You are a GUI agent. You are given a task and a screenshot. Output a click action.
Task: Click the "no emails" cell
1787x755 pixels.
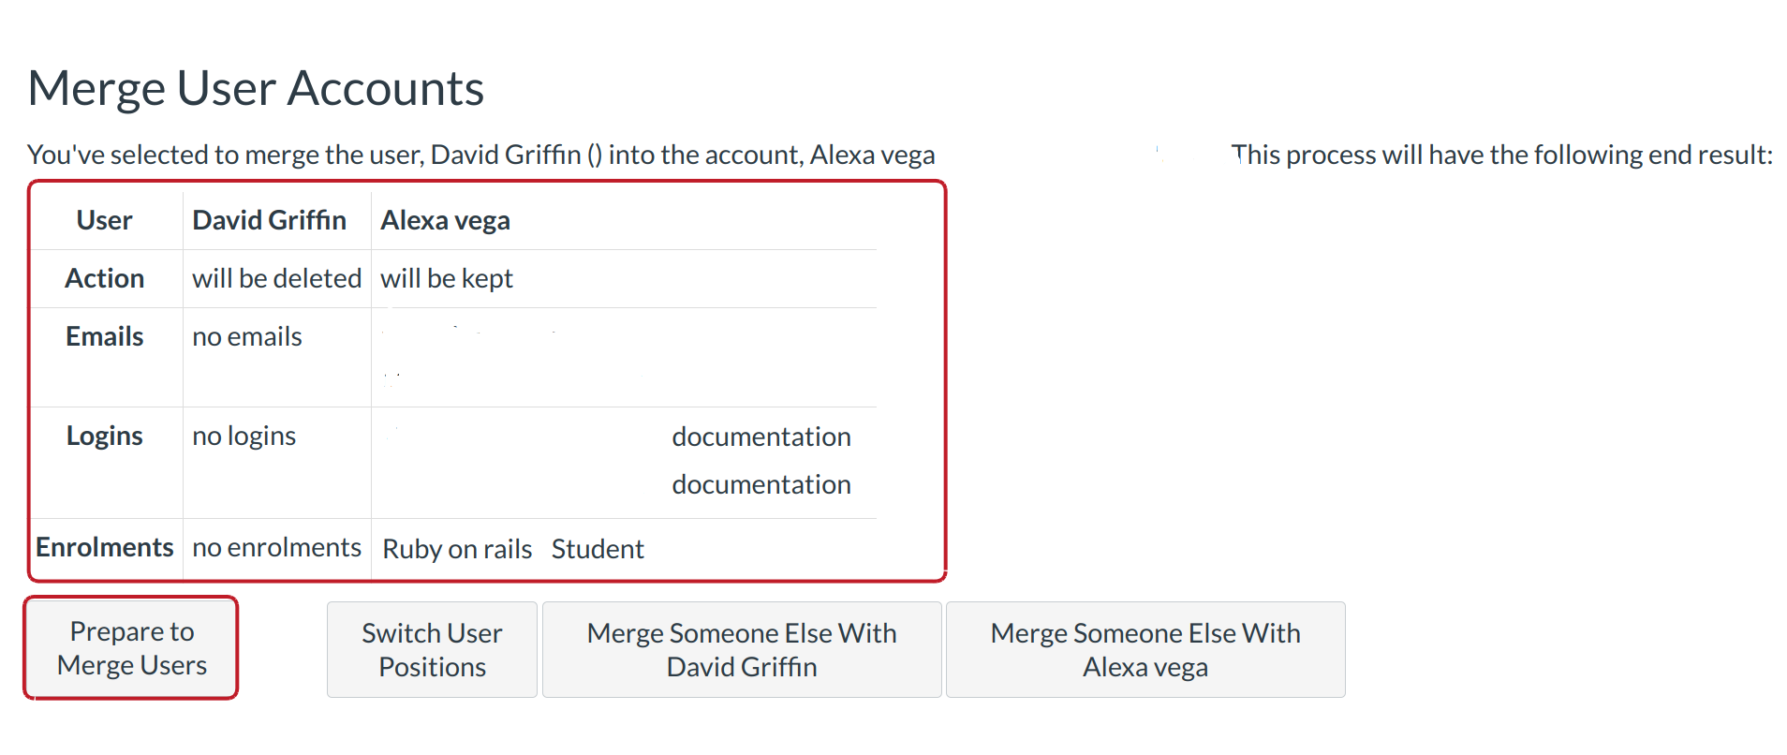pos(247,336)
